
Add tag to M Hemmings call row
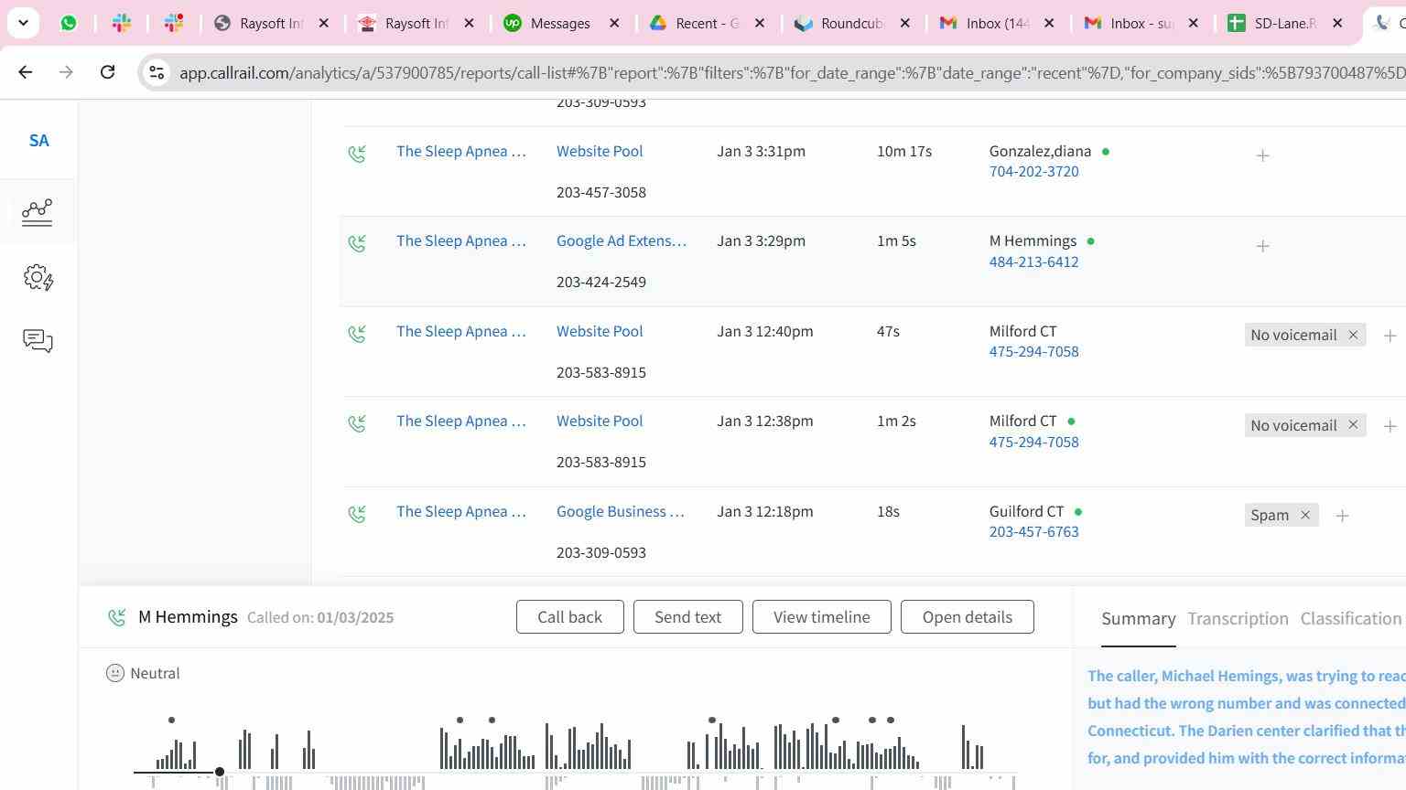point(1262,246)
